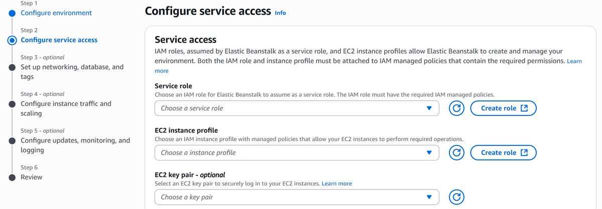Refresh the EC2 instance profile list

(457, 152)
